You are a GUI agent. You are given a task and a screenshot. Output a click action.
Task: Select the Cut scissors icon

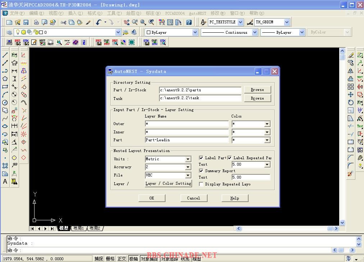click(63, 22)
